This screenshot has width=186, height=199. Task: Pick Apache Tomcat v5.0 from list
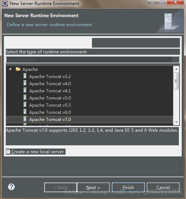tap(50, 98)
